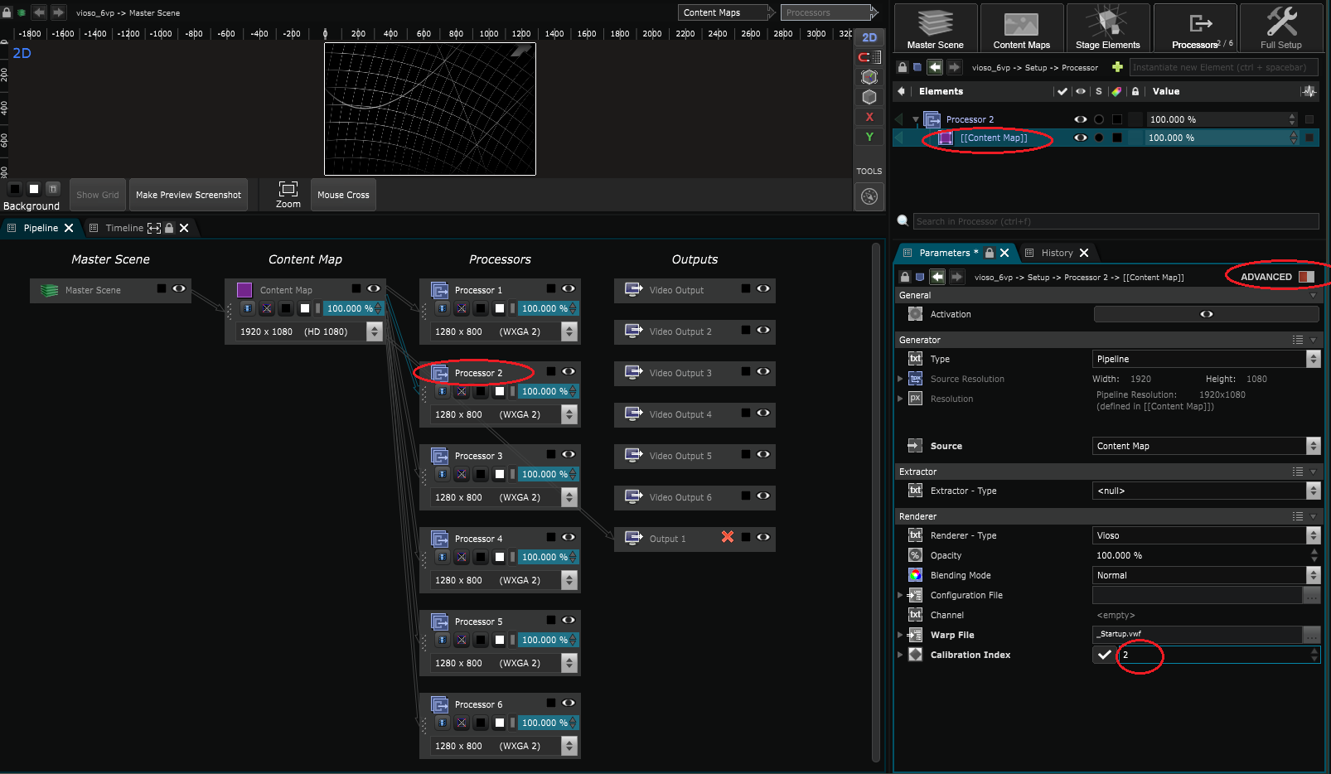Click the Instantiate new Element input field
This screenshot has width=1331, height=774.
point(1223,67)
